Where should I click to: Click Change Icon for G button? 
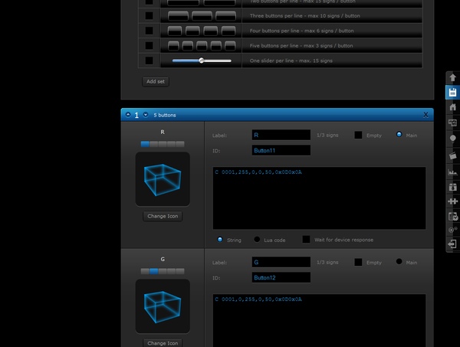(x=163, y=343)
